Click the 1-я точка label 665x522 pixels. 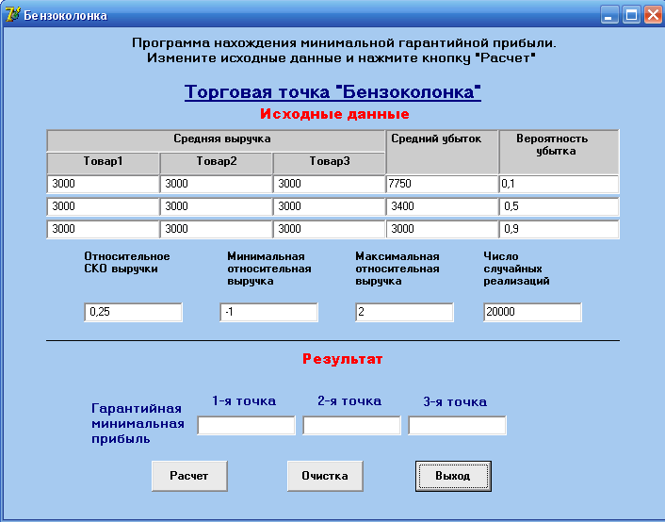[x=244, y=400]
